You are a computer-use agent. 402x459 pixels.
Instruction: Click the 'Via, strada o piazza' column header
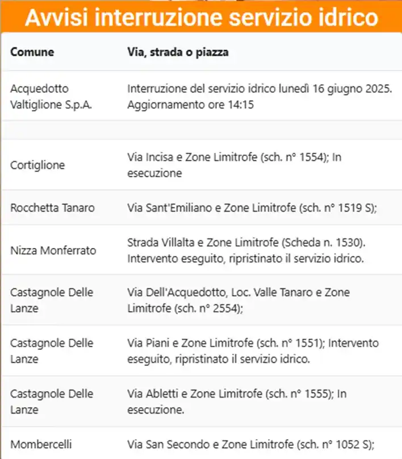[178, 52]
